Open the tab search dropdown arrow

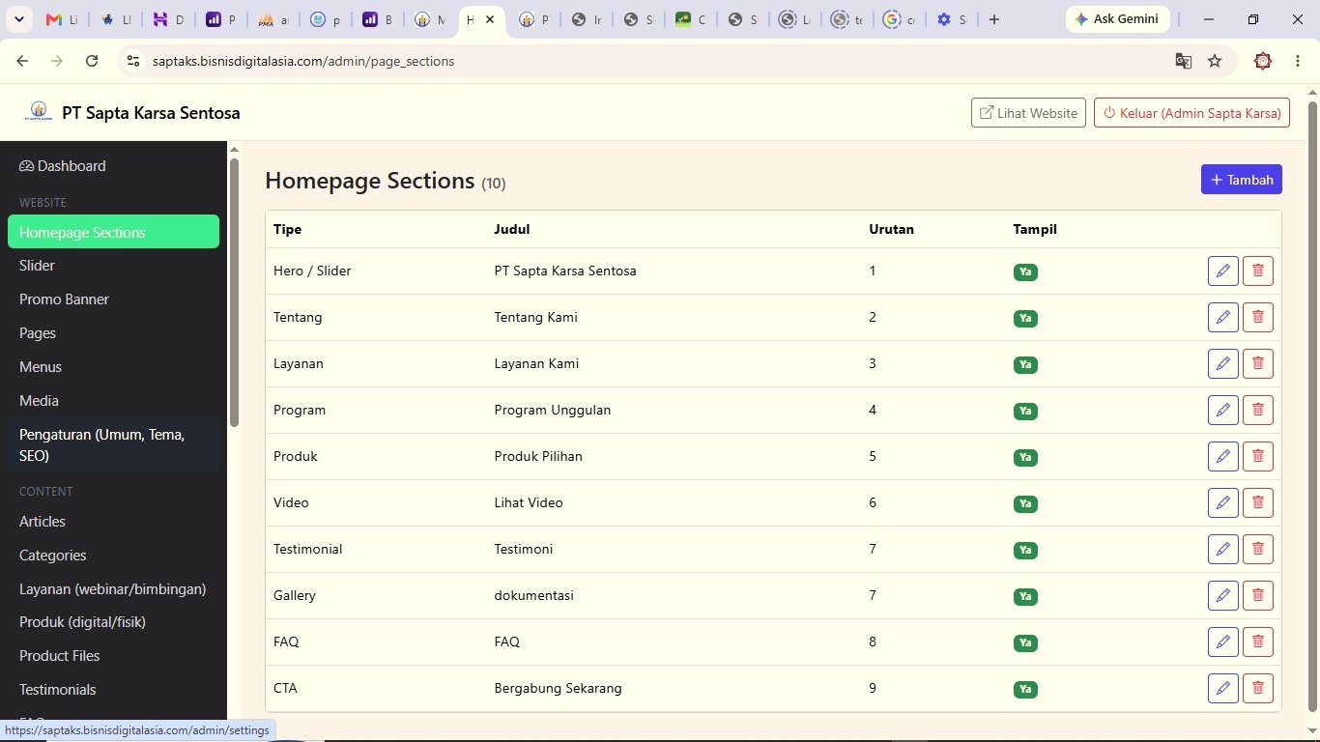point(20,19)
